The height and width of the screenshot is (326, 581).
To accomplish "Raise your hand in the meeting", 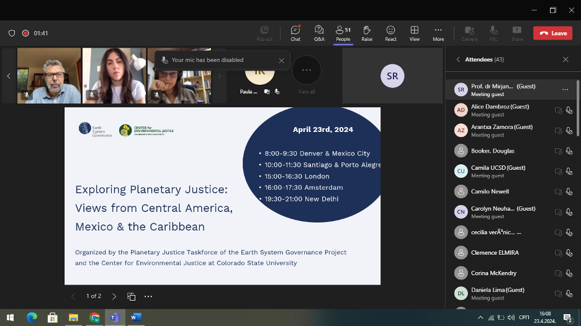I will [367, 32].
